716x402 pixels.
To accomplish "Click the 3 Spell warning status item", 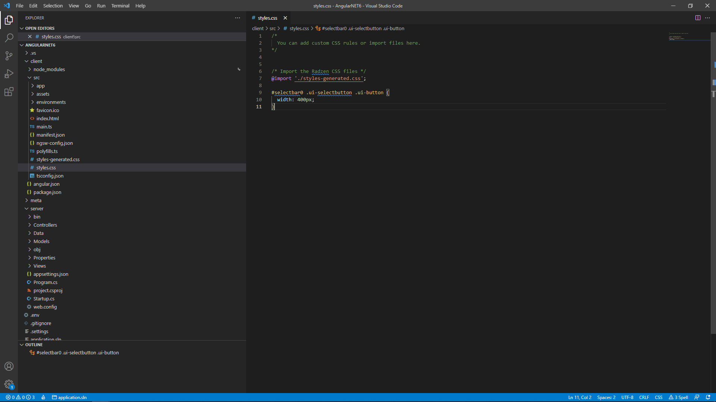I will [678, 398].
